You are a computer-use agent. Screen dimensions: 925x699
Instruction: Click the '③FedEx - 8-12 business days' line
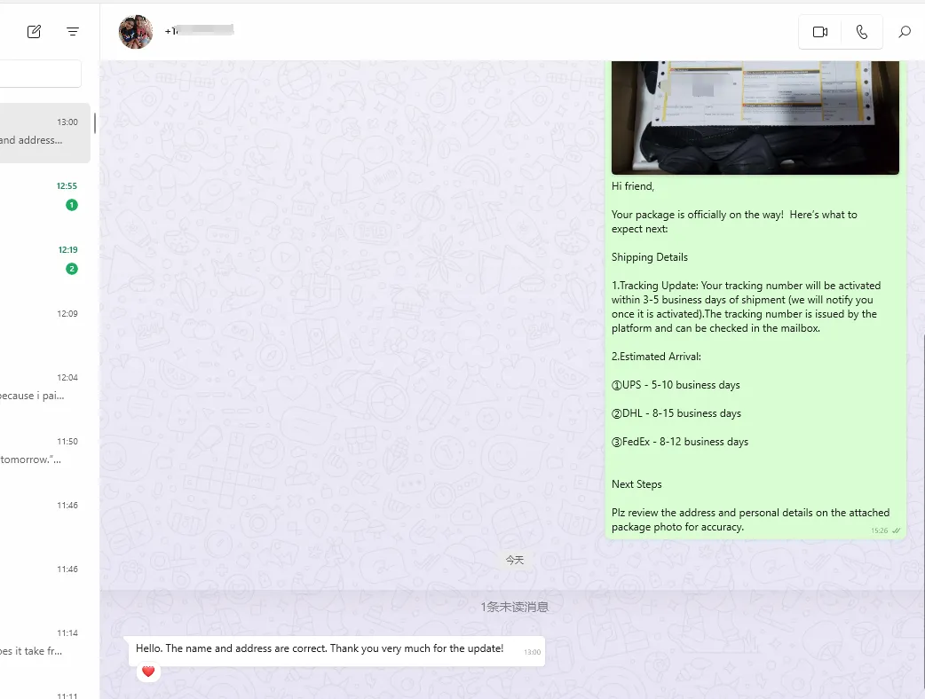[680, 442]
